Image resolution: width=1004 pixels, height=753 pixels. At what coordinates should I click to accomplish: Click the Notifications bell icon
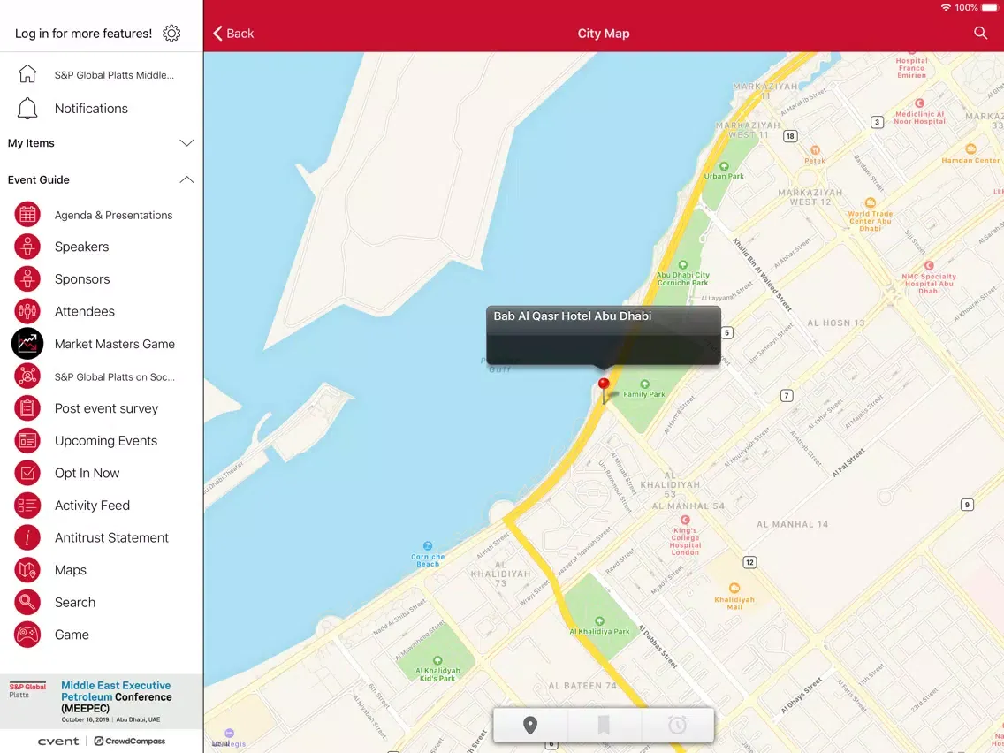coord(27,109)
